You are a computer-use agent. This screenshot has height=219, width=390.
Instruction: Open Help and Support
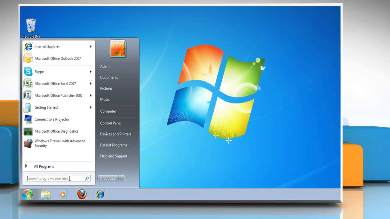(x=114, y=156)
